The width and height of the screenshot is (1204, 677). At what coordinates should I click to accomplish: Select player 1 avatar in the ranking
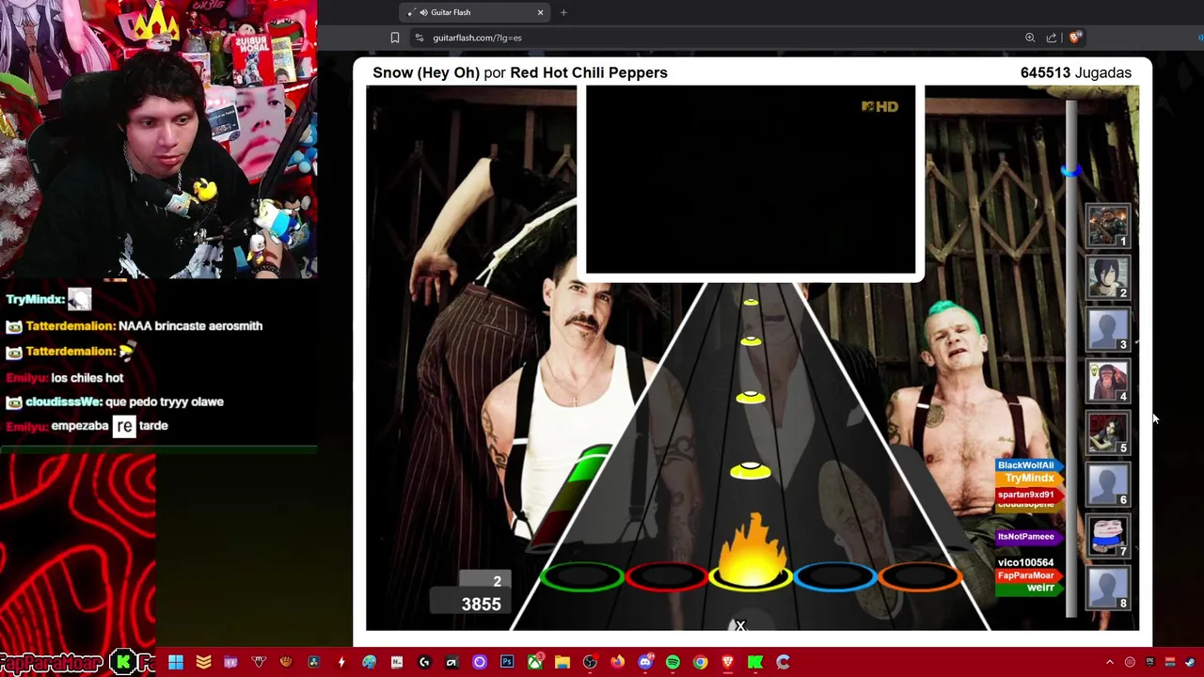click(1107, 226)
